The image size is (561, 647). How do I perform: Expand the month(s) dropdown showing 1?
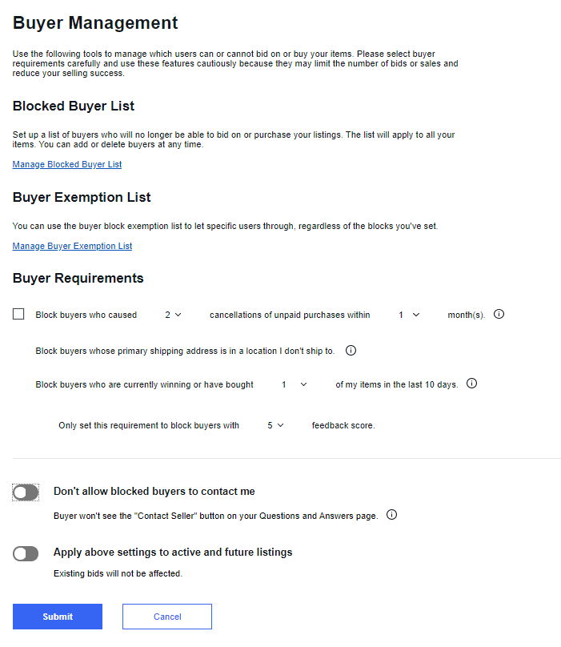409,315
